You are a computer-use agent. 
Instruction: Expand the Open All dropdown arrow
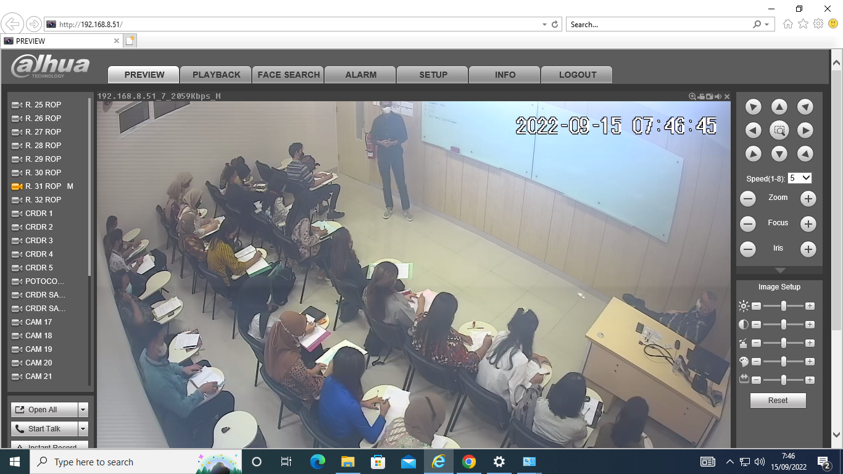[83, 410]
